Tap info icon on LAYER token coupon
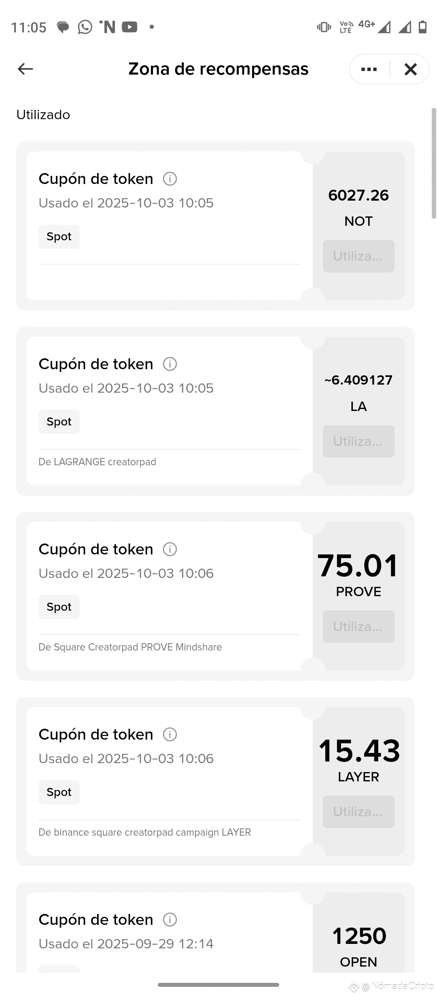437x997 pixels. click(x=170, y=734)
